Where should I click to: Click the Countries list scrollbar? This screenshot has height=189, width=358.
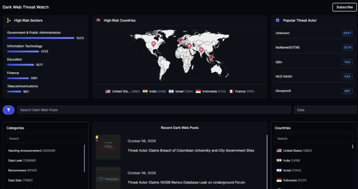point(353,146)
